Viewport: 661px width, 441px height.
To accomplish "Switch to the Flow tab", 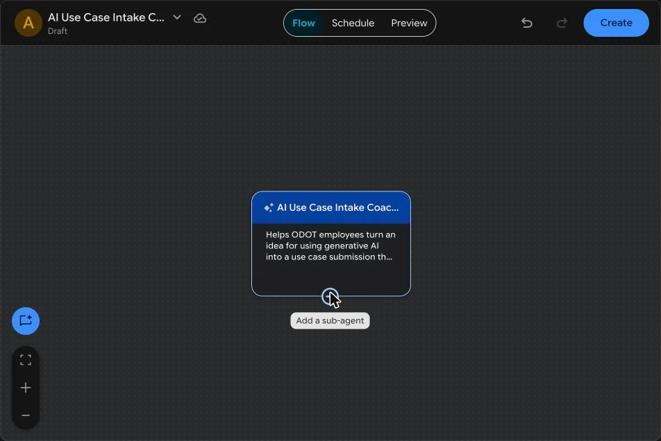I will (x=303, y=23).
